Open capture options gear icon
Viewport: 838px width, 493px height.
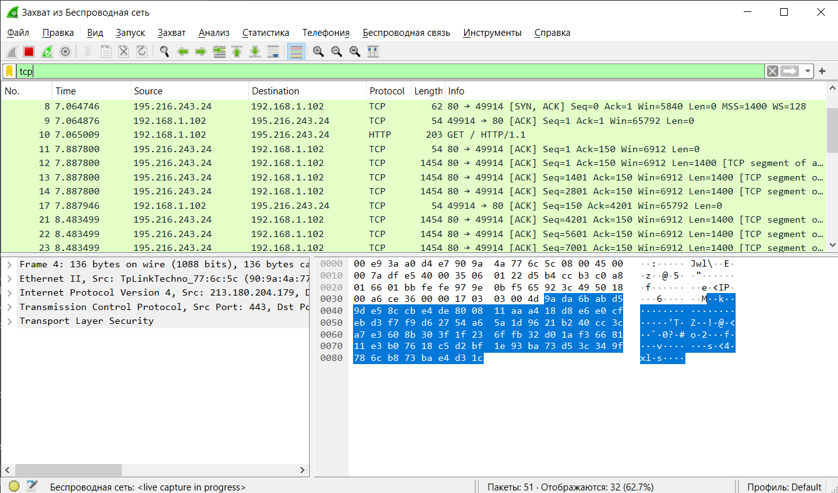(x=65, y=52)
